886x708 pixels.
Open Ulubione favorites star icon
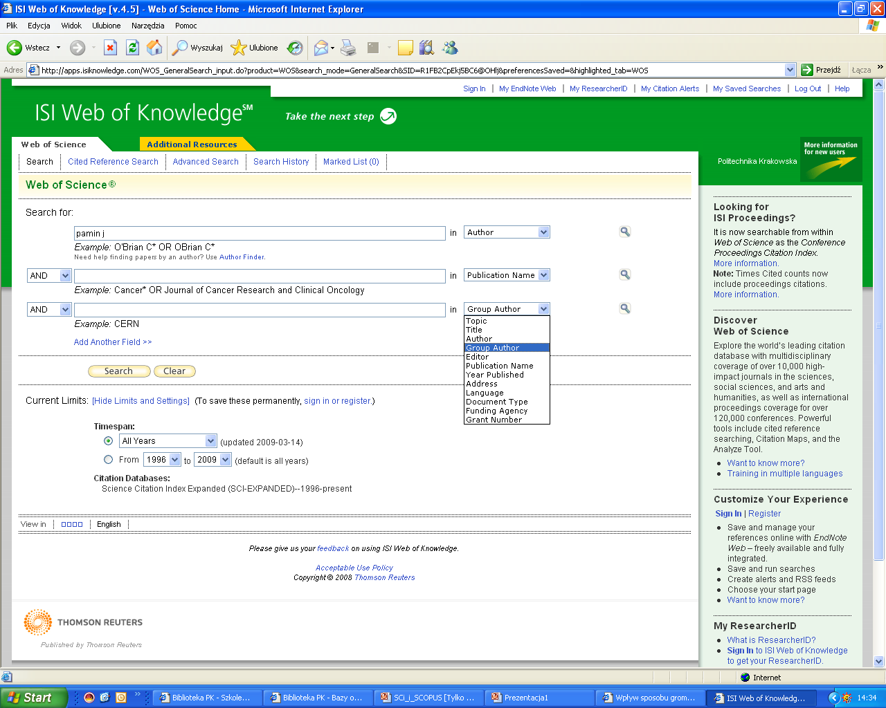click(x=255, y=48)
